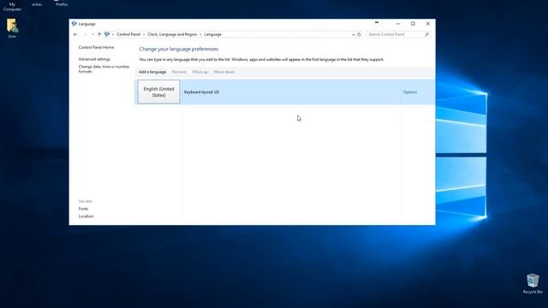Refresh the Language page
548x308 pixels.
tap(359, 34)
